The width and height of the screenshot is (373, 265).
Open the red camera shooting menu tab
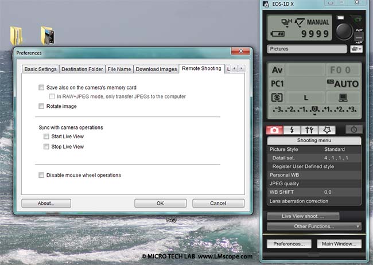[x=275, y=130]
